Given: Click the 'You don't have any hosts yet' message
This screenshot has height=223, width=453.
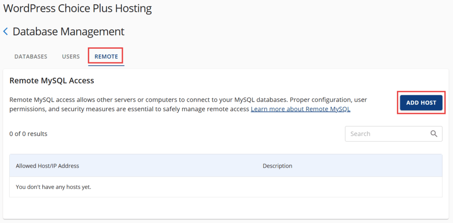Looking at the screenshot, I should click(54, 187).
